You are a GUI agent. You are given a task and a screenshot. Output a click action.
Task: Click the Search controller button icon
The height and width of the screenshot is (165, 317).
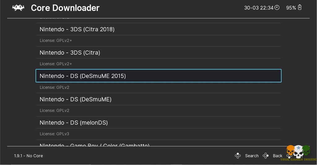pyautogui.click(x=238, y=156)
